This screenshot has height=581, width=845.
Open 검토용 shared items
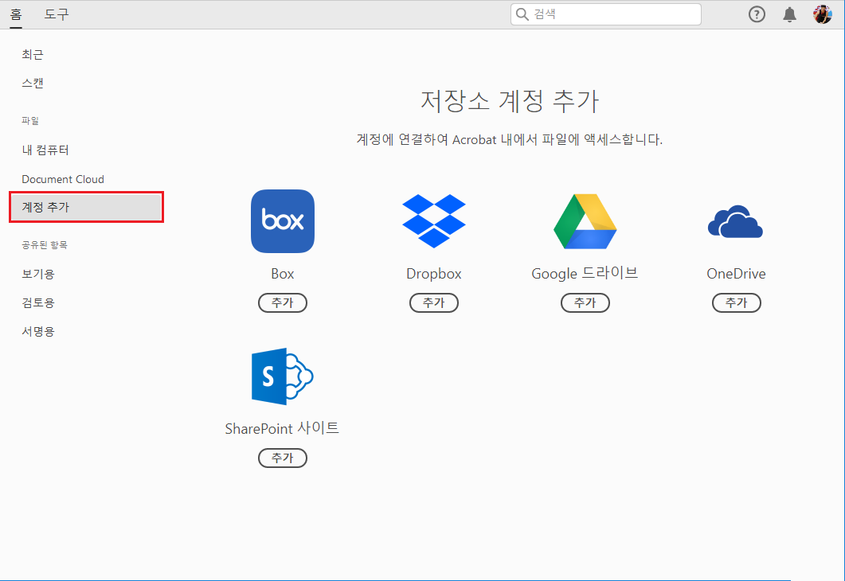point(37,302)
